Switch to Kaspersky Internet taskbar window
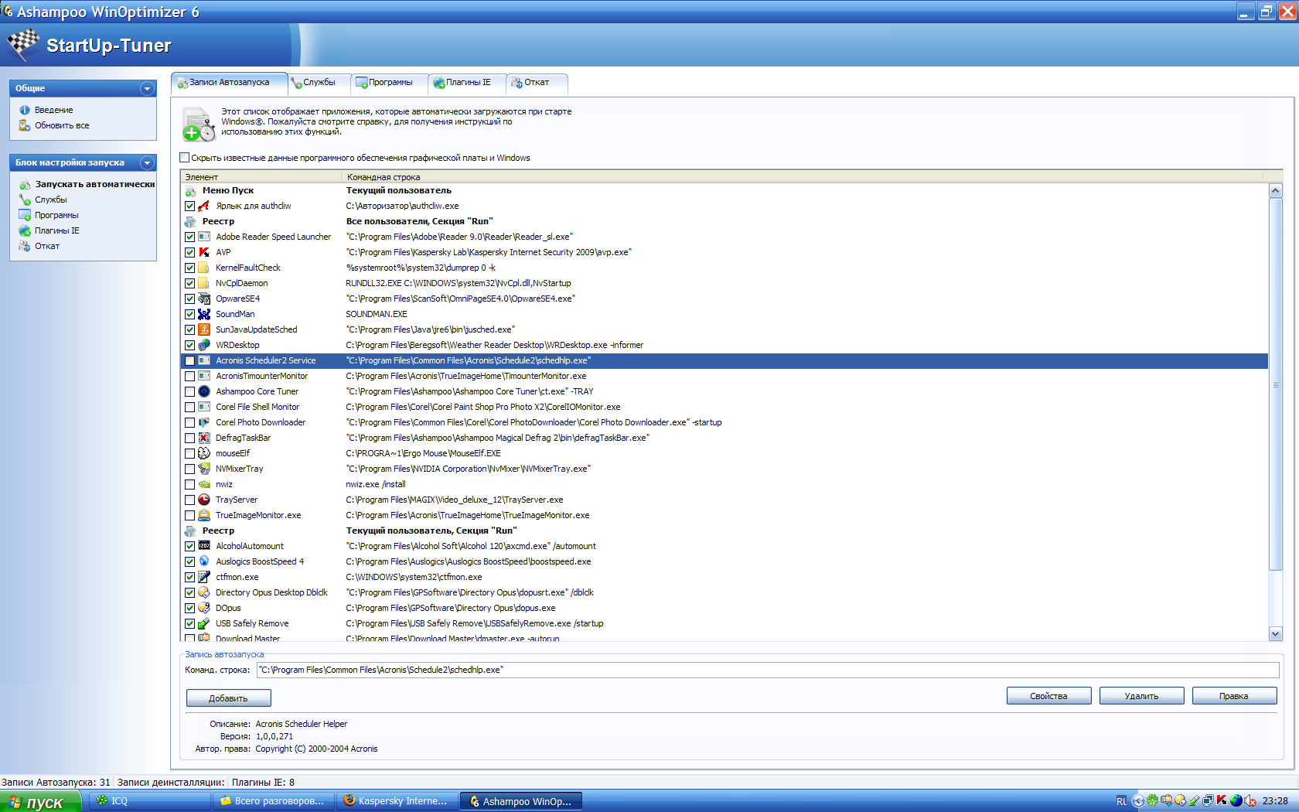 (397, 801)
